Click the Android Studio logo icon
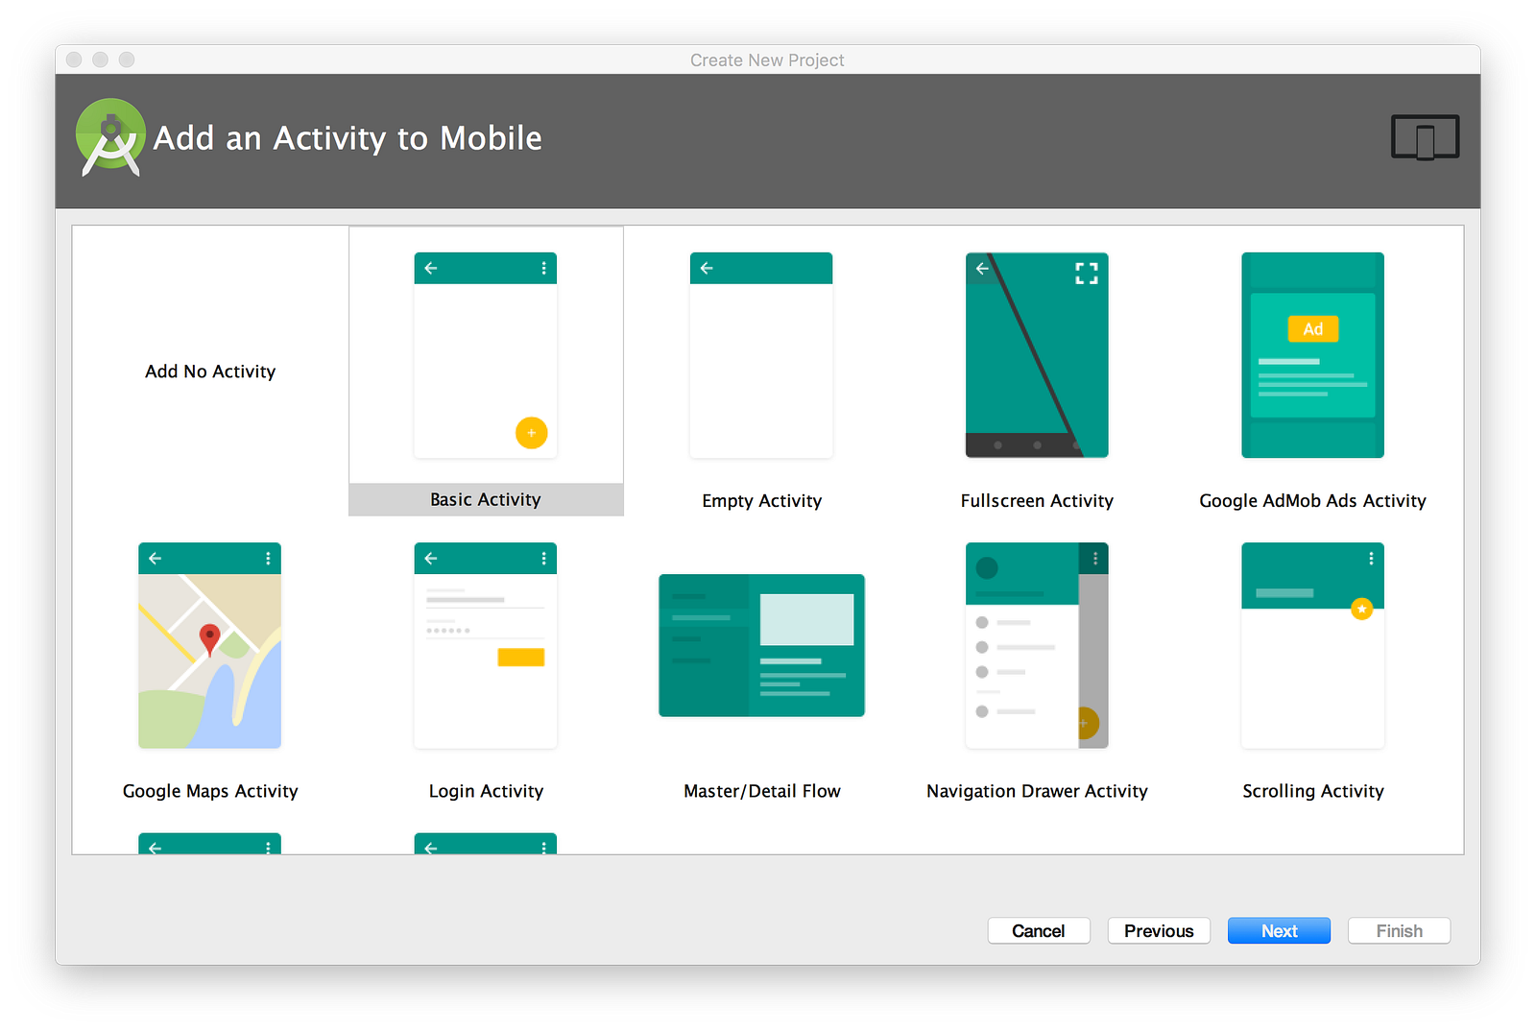 [110, 137]
